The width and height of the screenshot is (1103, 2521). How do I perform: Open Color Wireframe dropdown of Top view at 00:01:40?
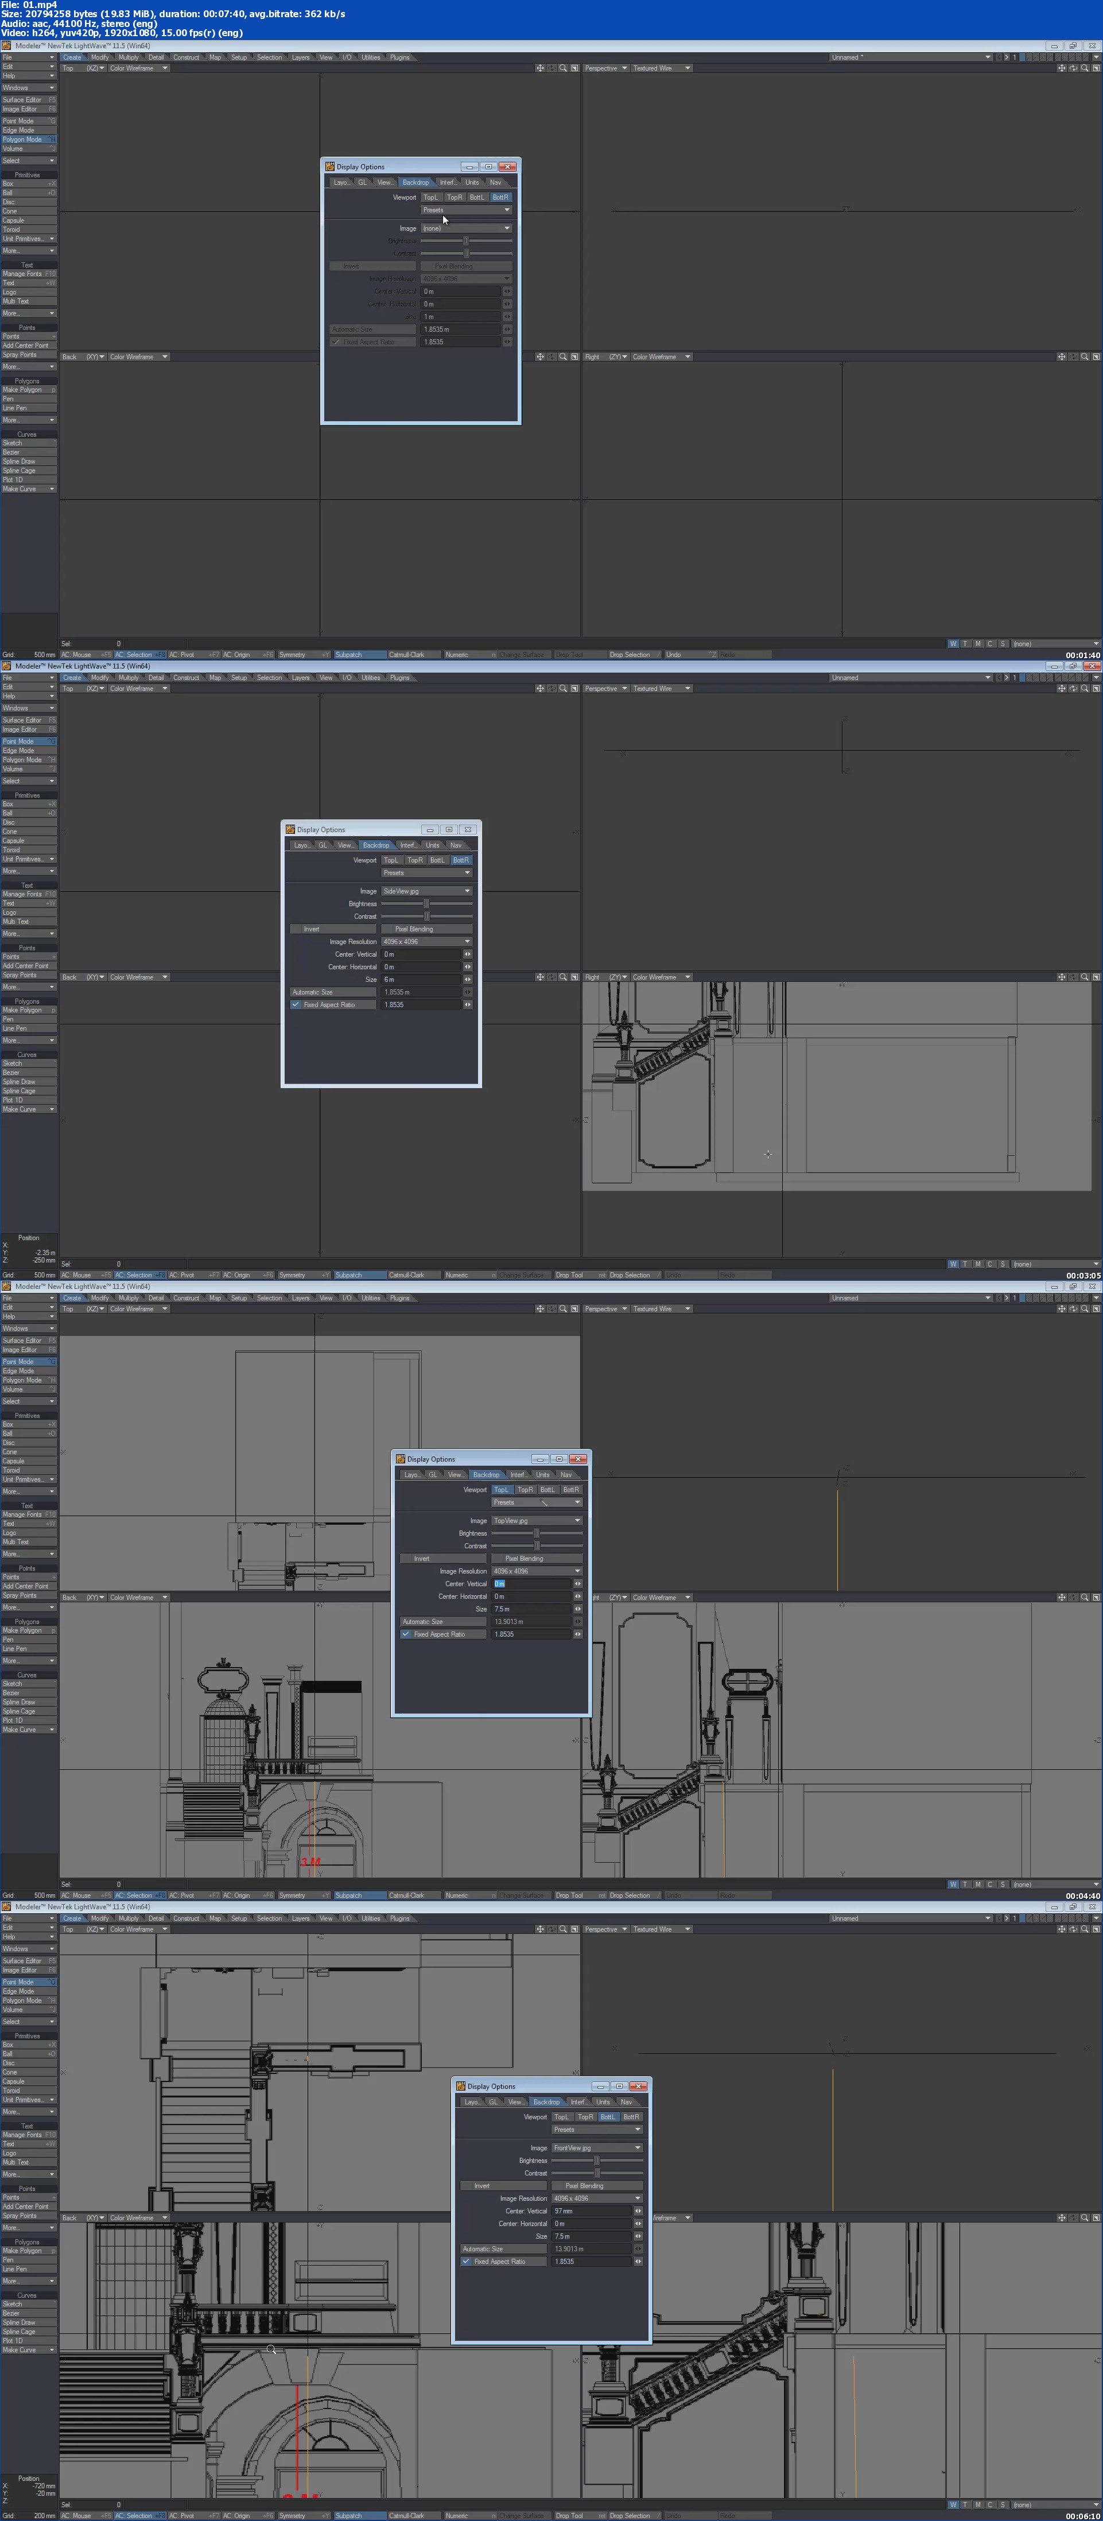pos(138,68)
